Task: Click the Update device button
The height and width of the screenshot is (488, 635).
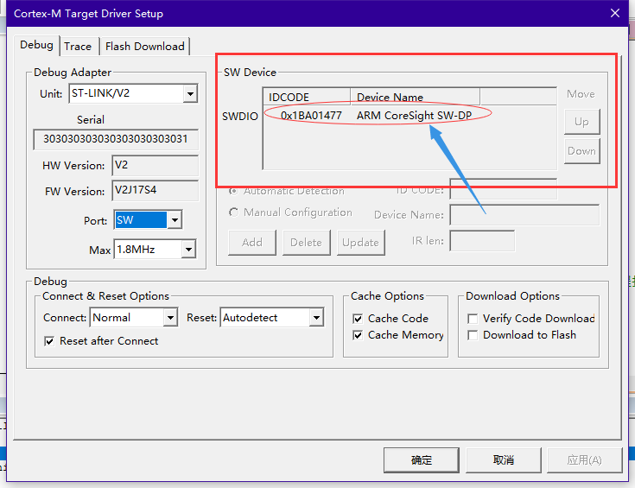Action: tap(360, 243)
